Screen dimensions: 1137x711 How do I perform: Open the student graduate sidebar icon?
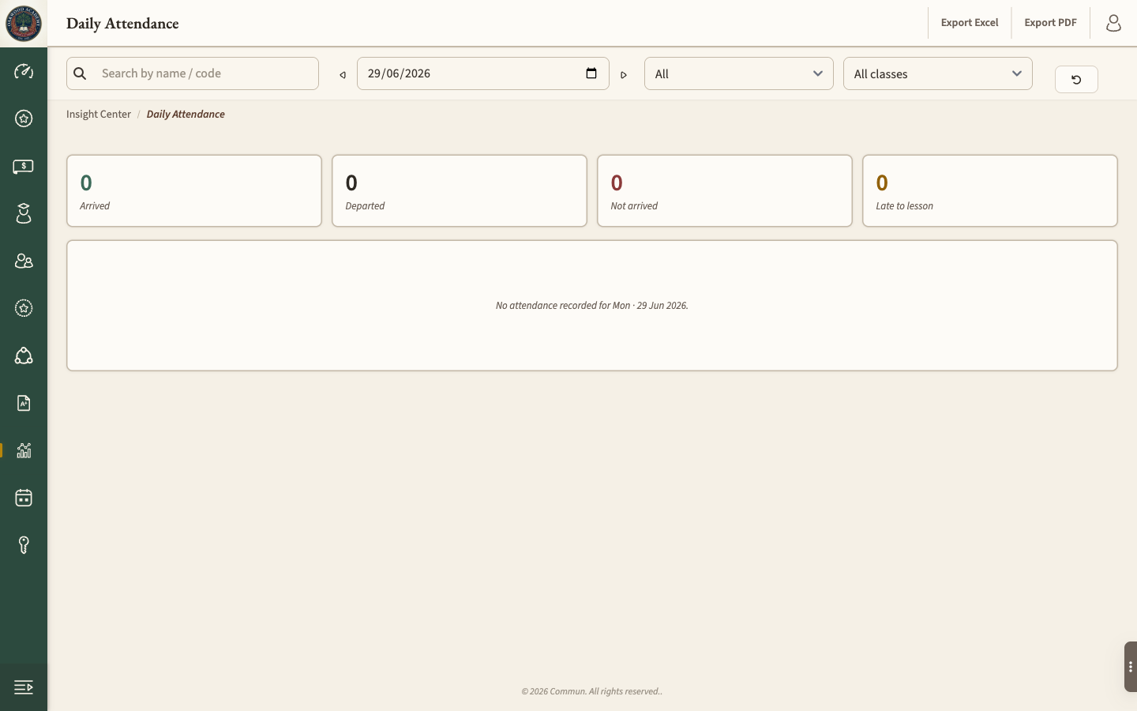click(x=24, y=213)
